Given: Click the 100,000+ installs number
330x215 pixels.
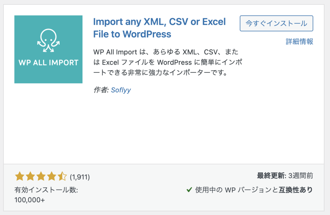Looking at the screenshot, I should click(x=30, y=200).
